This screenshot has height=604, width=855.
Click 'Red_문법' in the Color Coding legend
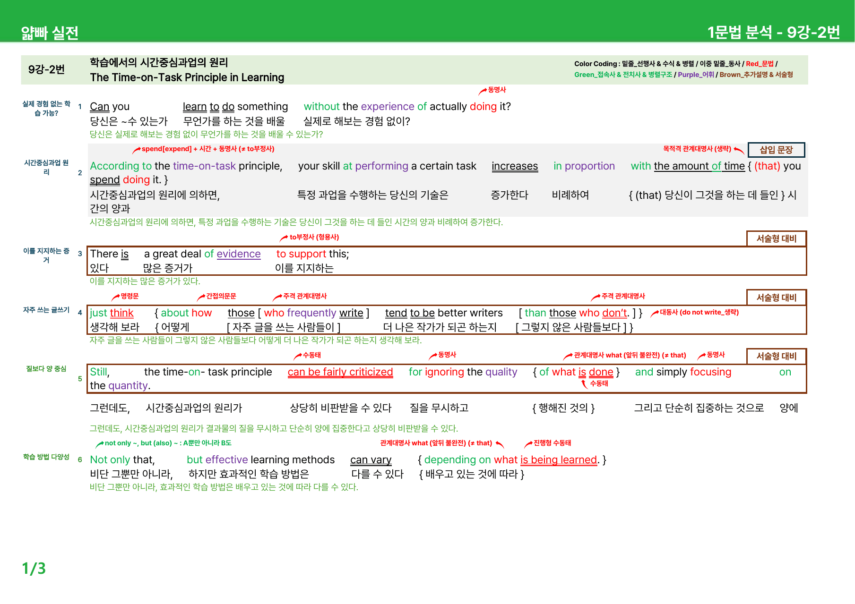760,64
